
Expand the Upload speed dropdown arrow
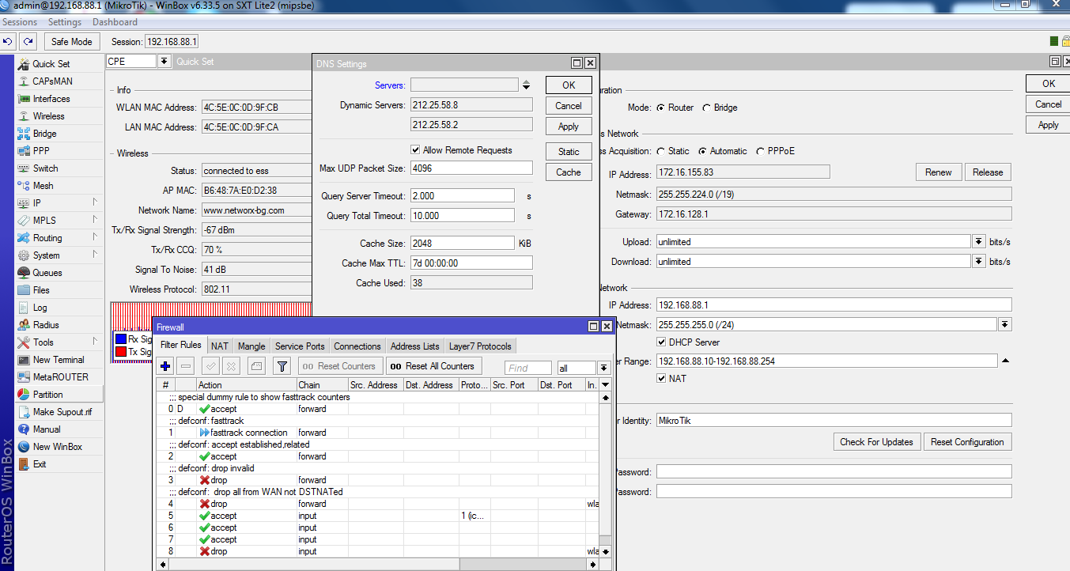(x=978, y=242)
